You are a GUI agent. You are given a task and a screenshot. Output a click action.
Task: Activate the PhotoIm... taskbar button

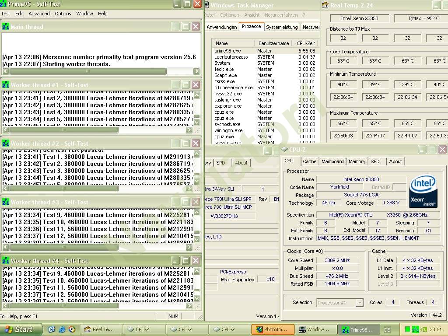point(273,329)
